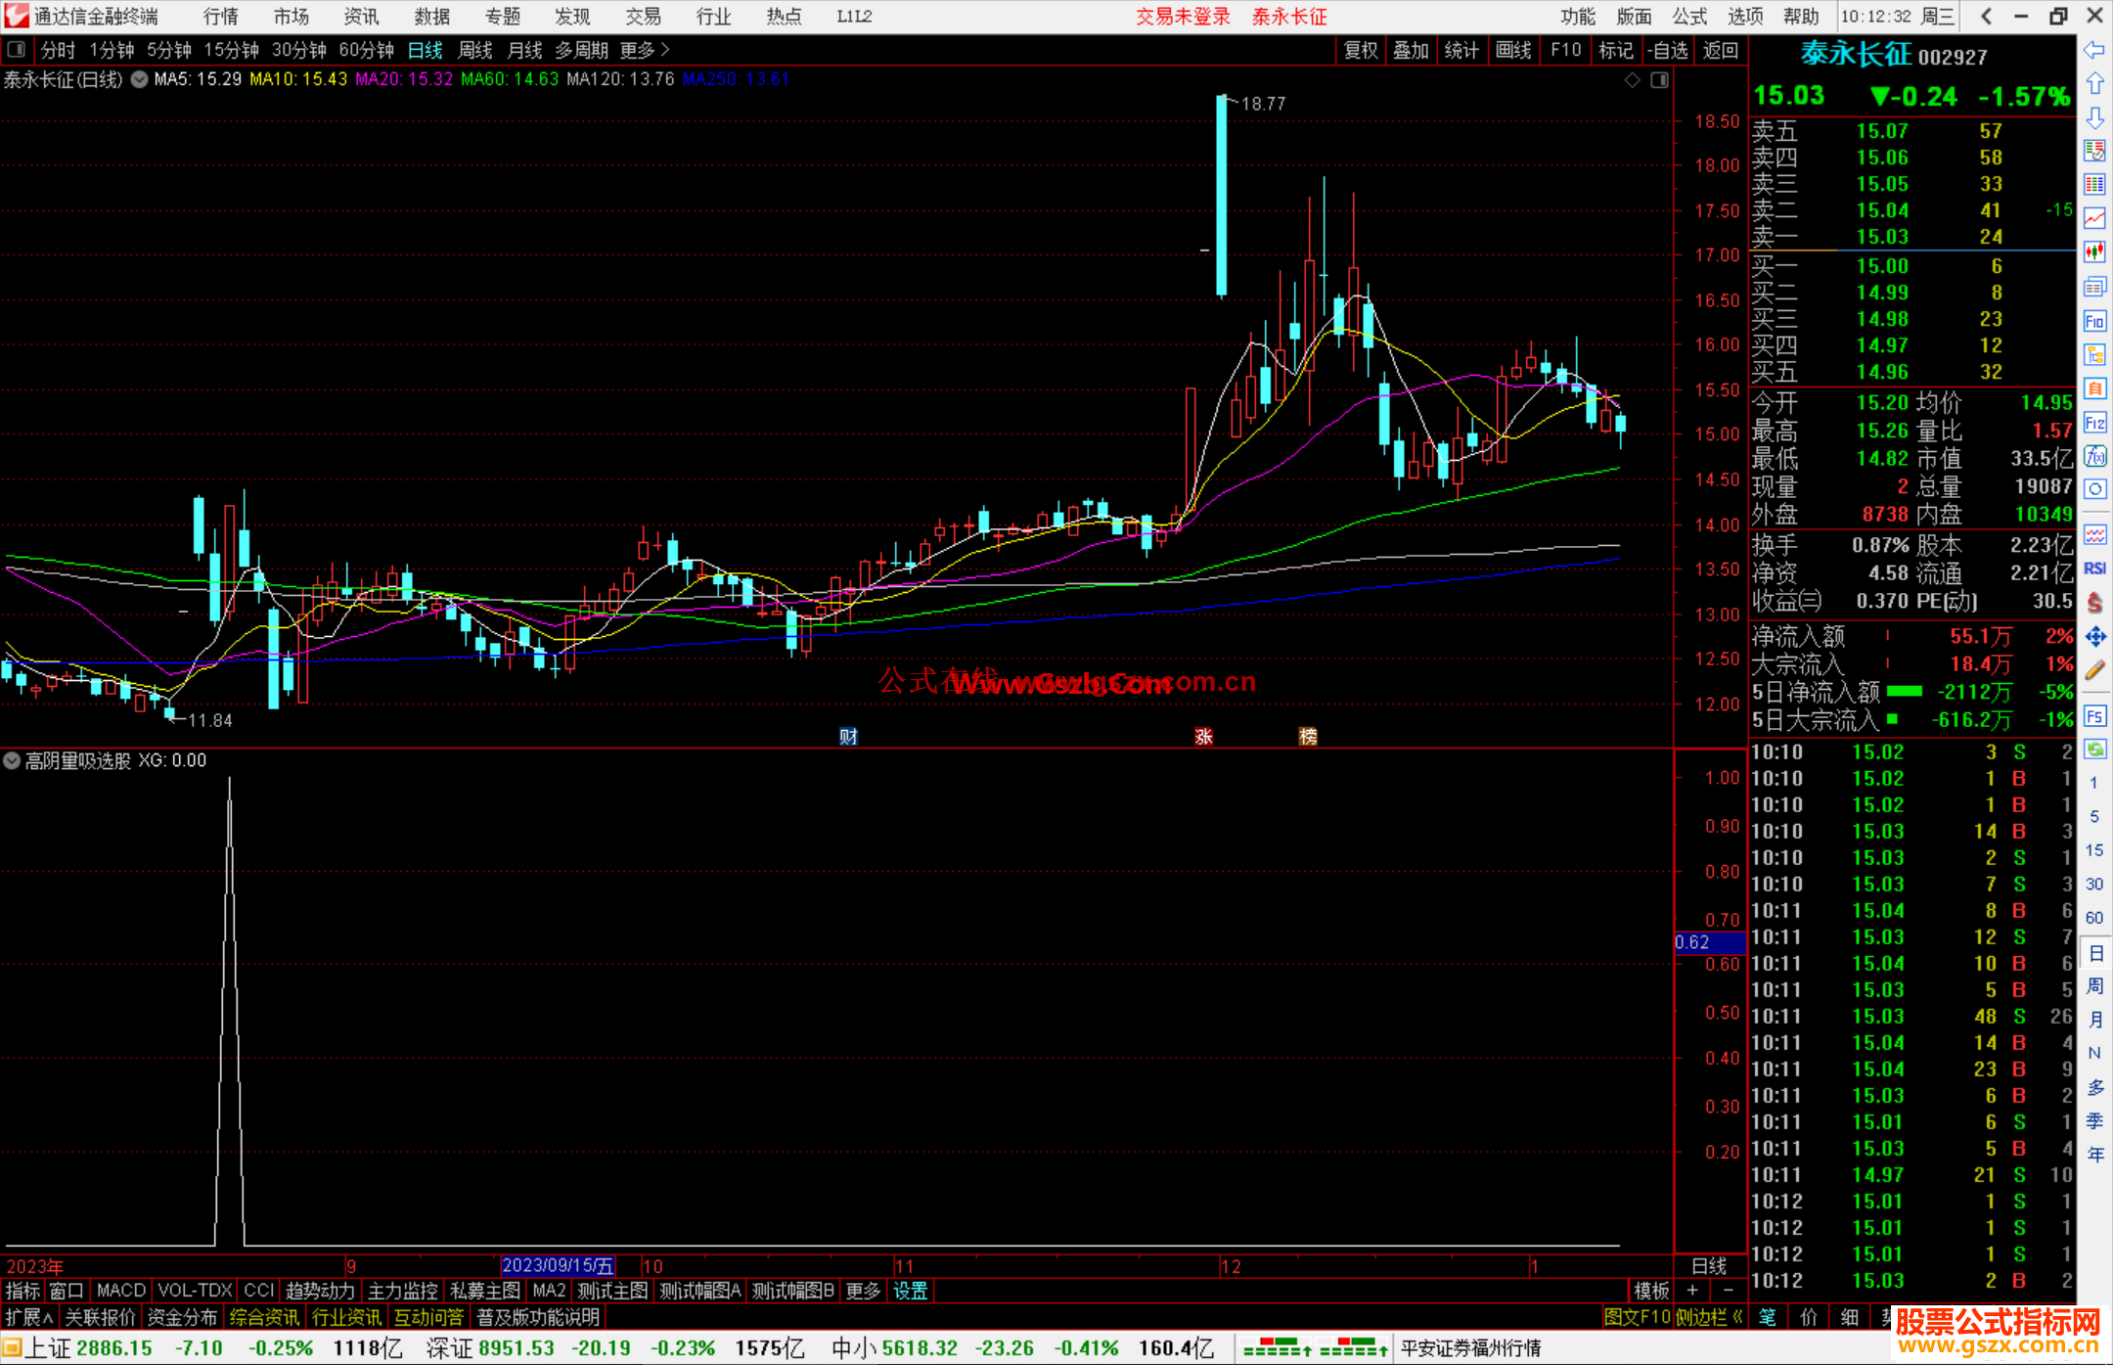Click the RSI indicator sidebar icon
The height and width of the screenshot is (1365, 2113).
(2094, 569)
